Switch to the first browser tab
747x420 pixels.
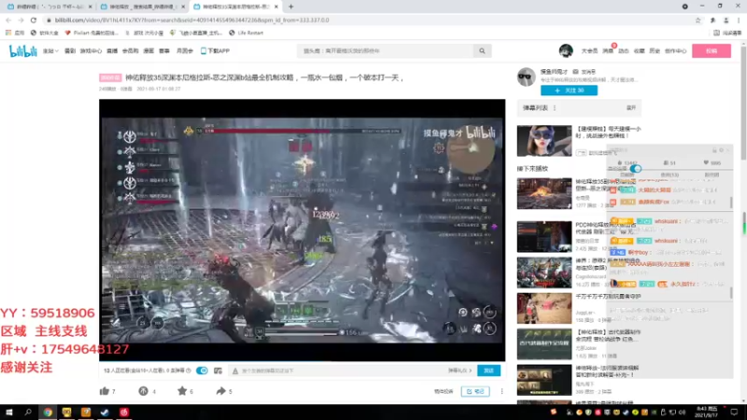[x=48, y=7]
